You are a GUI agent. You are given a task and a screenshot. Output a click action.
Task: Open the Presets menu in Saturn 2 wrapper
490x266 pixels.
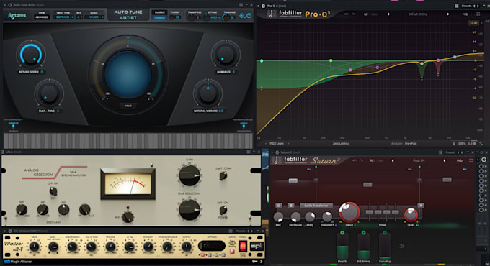click(450, 152)
